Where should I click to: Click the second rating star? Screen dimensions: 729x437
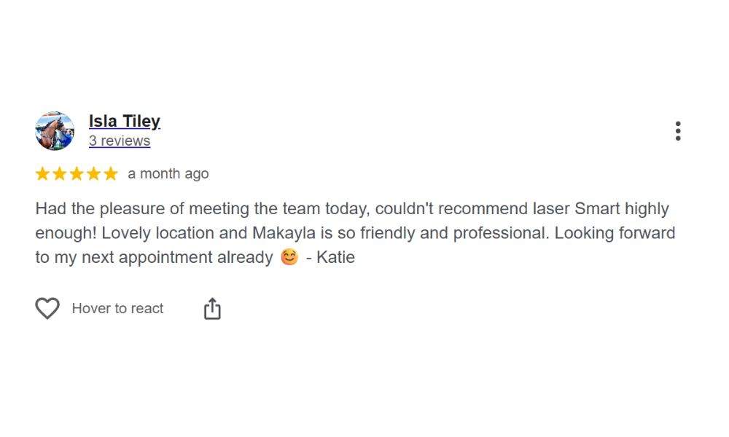60,173
